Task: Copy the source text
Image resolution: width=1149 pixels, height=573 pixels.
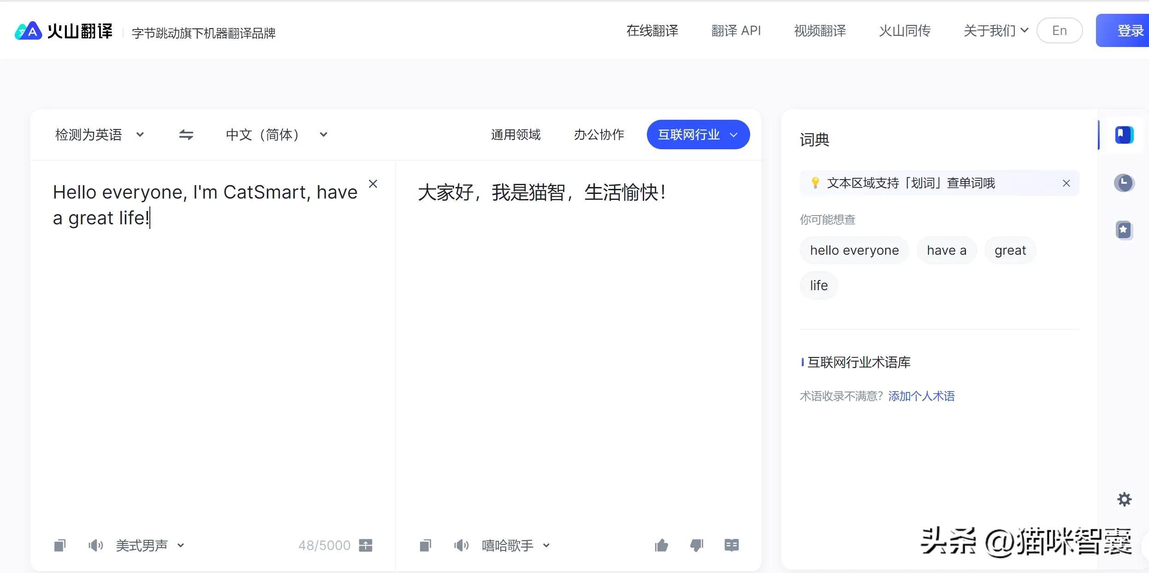Action: click(x=60, y=545)
